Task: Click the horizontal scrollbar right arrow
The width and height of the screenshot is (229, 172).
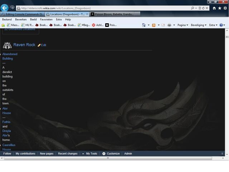Action: tap(223, 158)
